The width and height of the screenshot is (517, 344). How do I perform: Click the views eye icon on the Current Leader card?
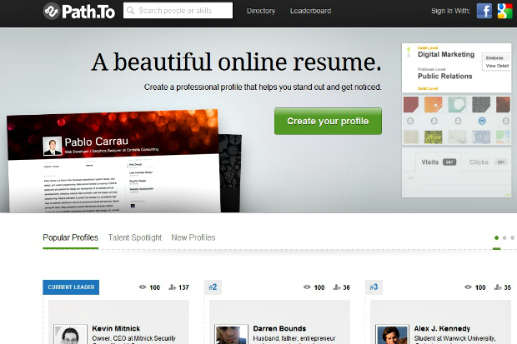[142, 287]
